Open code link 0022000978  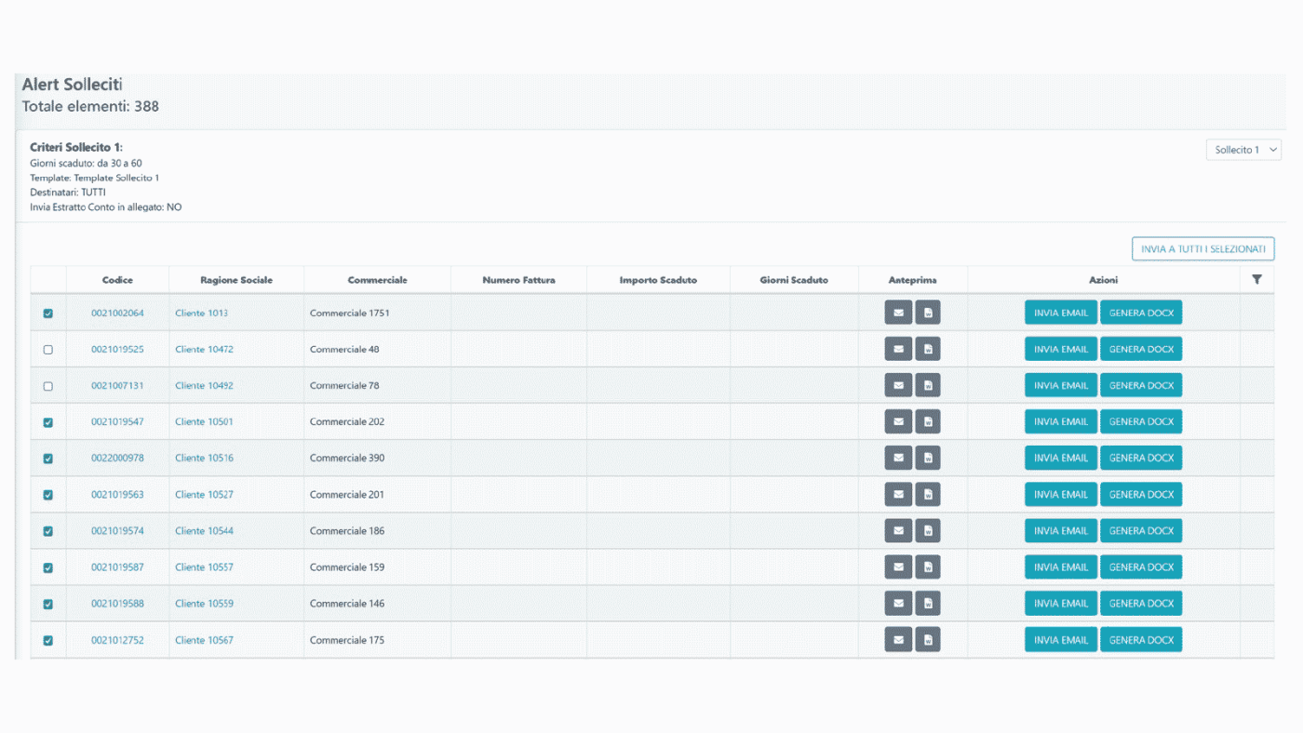(x=117, y=458)
